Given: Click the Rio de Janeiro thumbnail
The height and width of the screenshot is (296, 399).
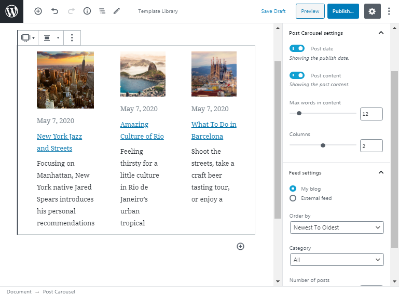Looking at the screenshot, I should (143, 74).
